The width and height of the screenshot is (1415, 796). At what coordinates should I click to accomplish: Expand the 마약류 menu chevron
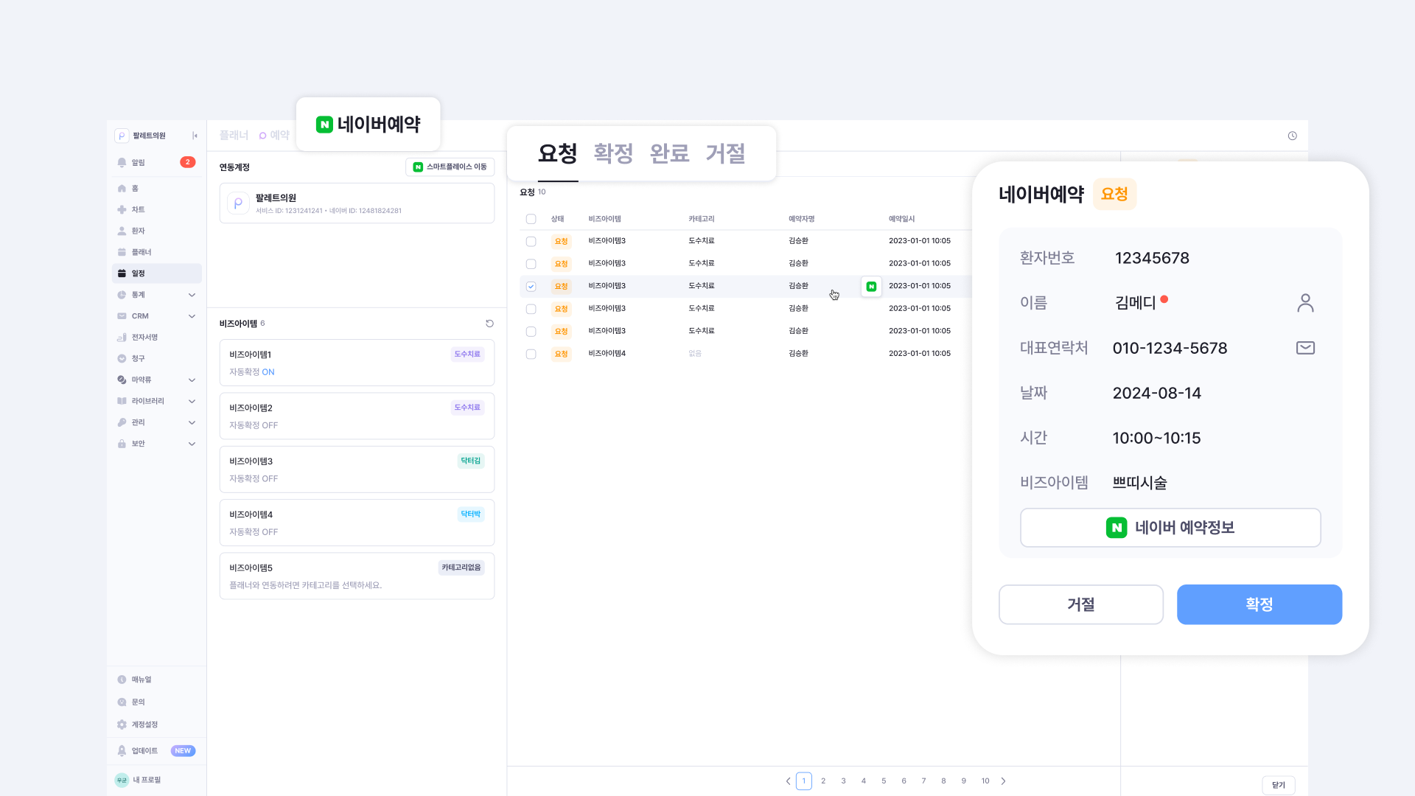tap(192, 380)
